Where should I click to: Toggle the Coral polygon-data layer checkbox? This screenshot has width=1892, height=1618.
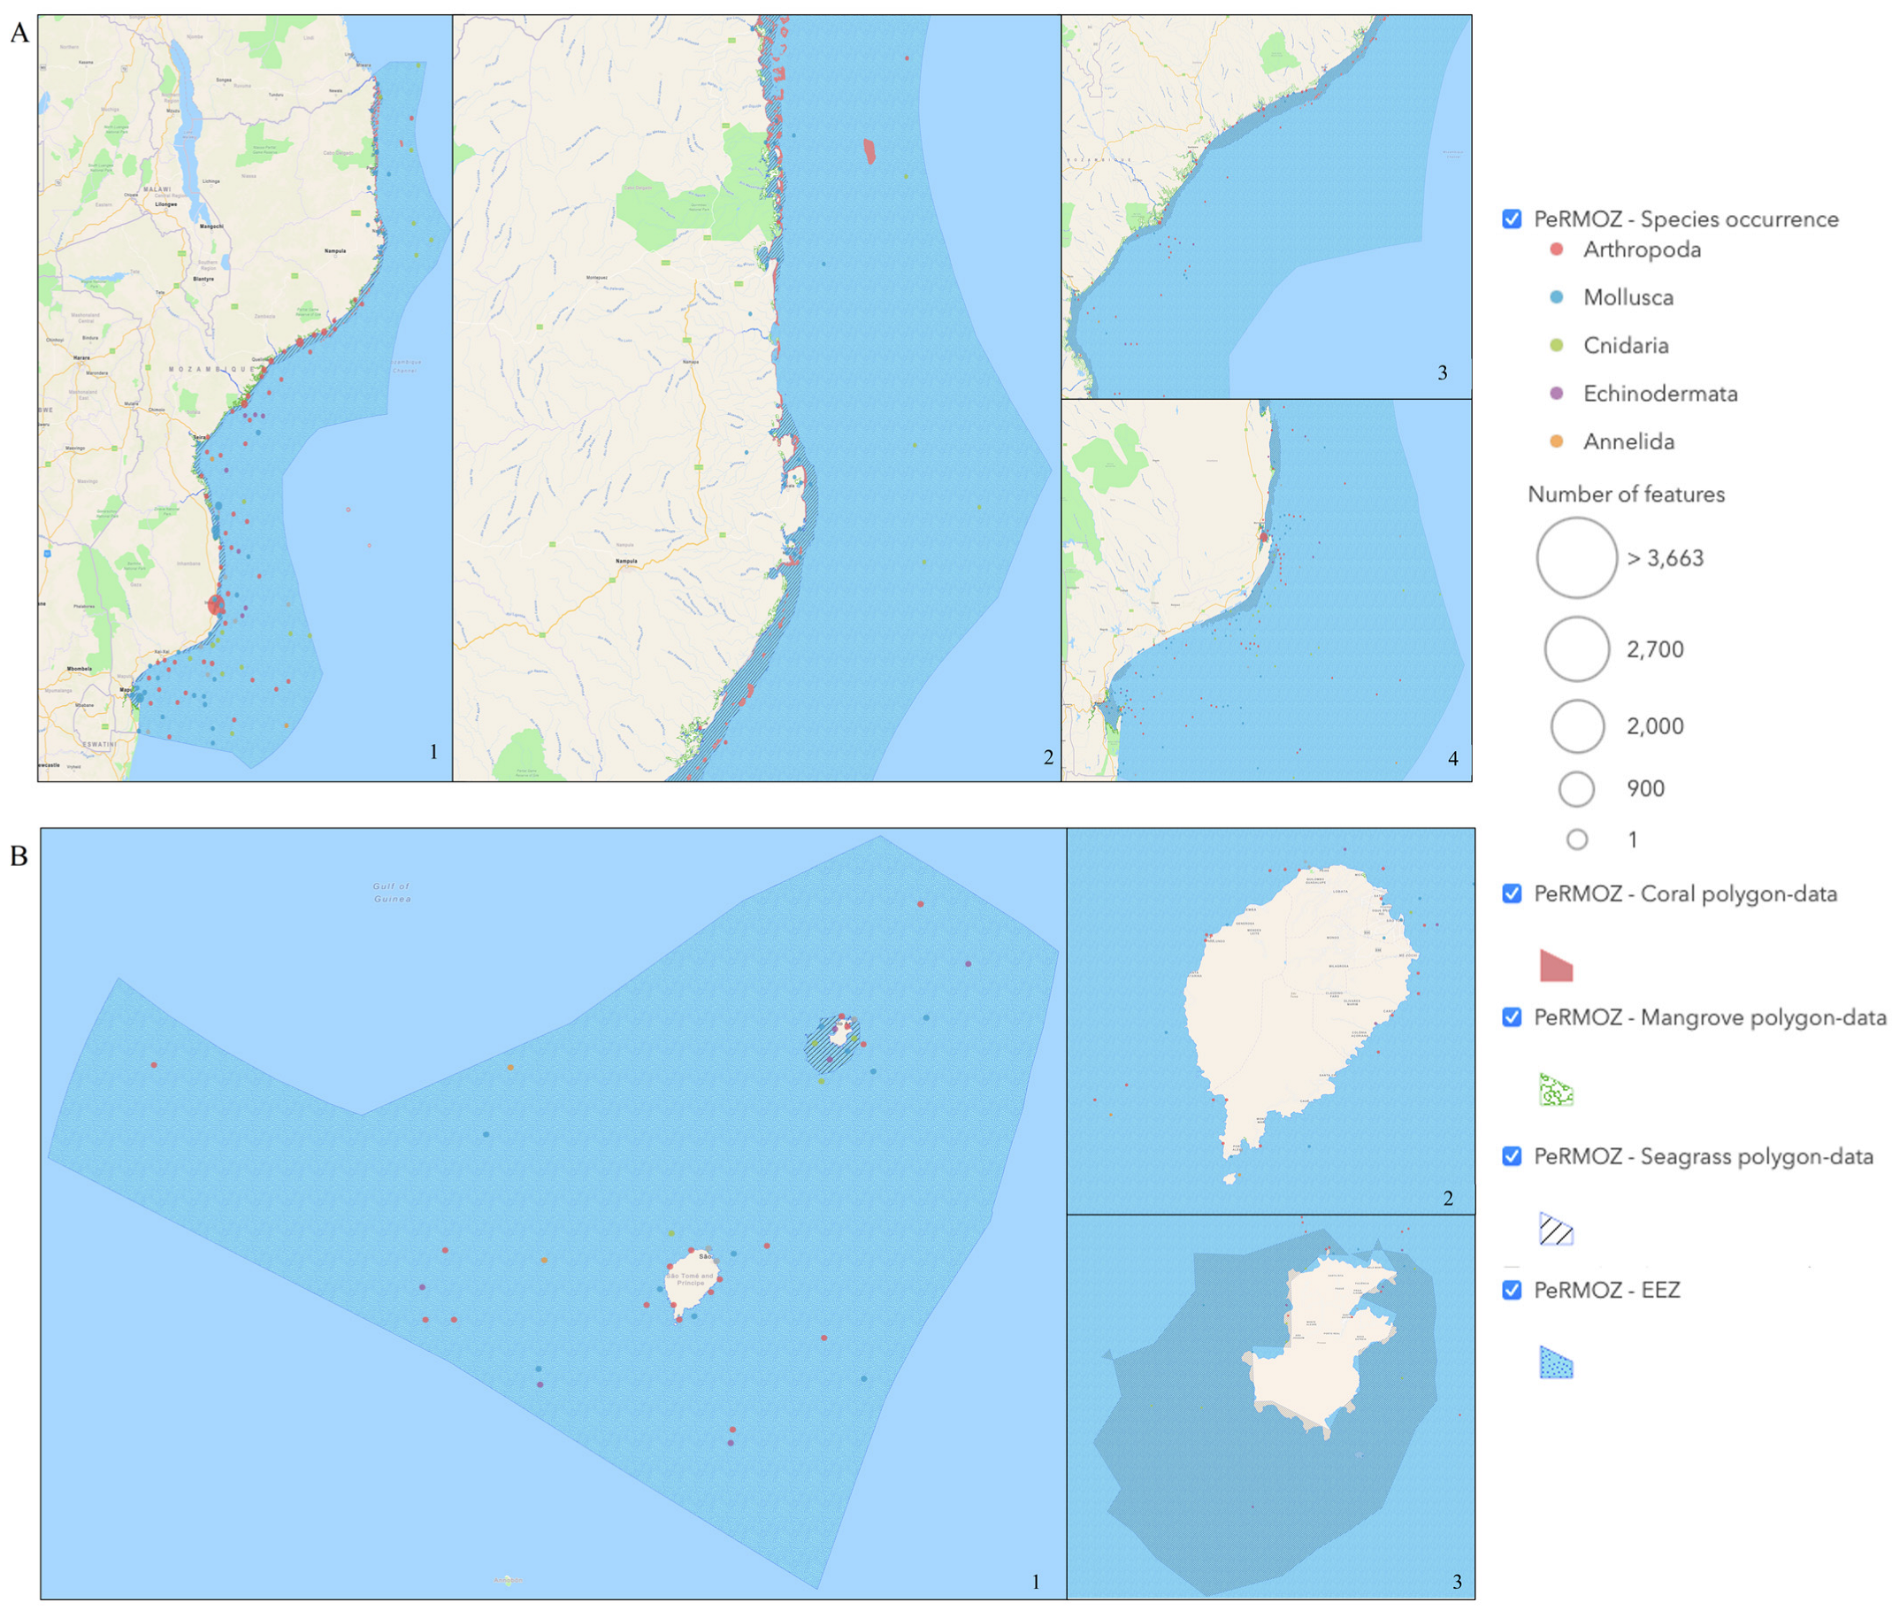coord(1513,893)
